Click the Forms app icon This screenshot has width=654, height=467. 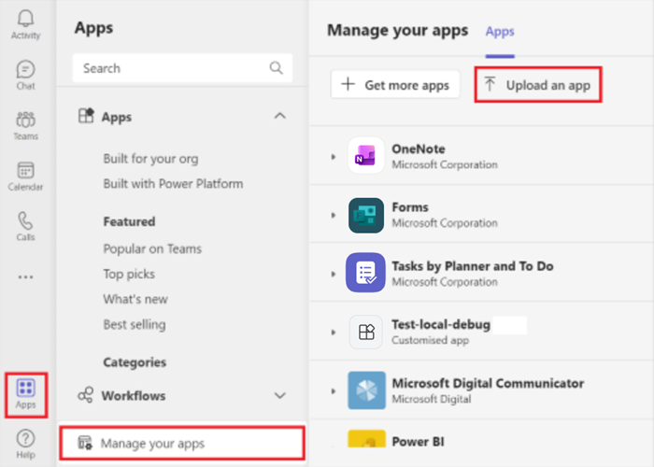coord(366,215)
